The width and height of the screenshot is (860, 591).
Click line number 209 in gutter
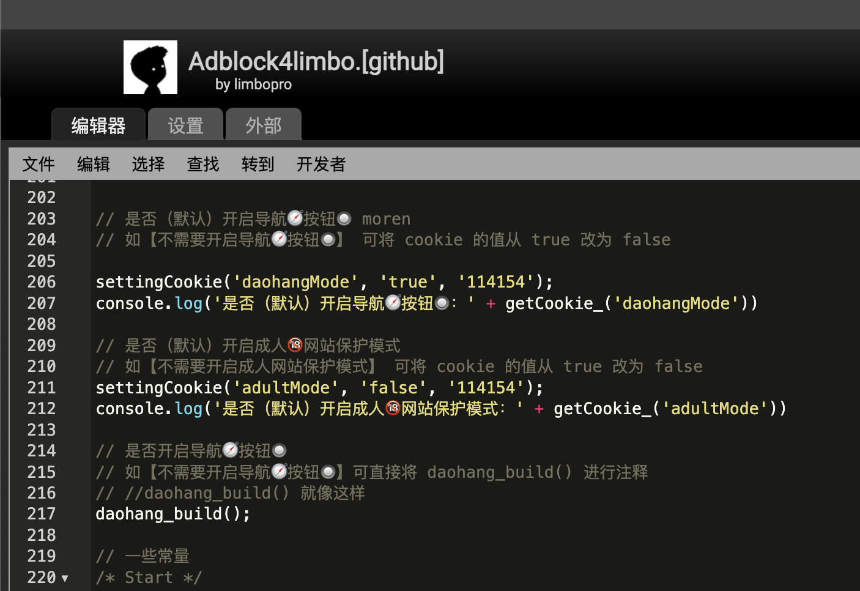[42, 346]
